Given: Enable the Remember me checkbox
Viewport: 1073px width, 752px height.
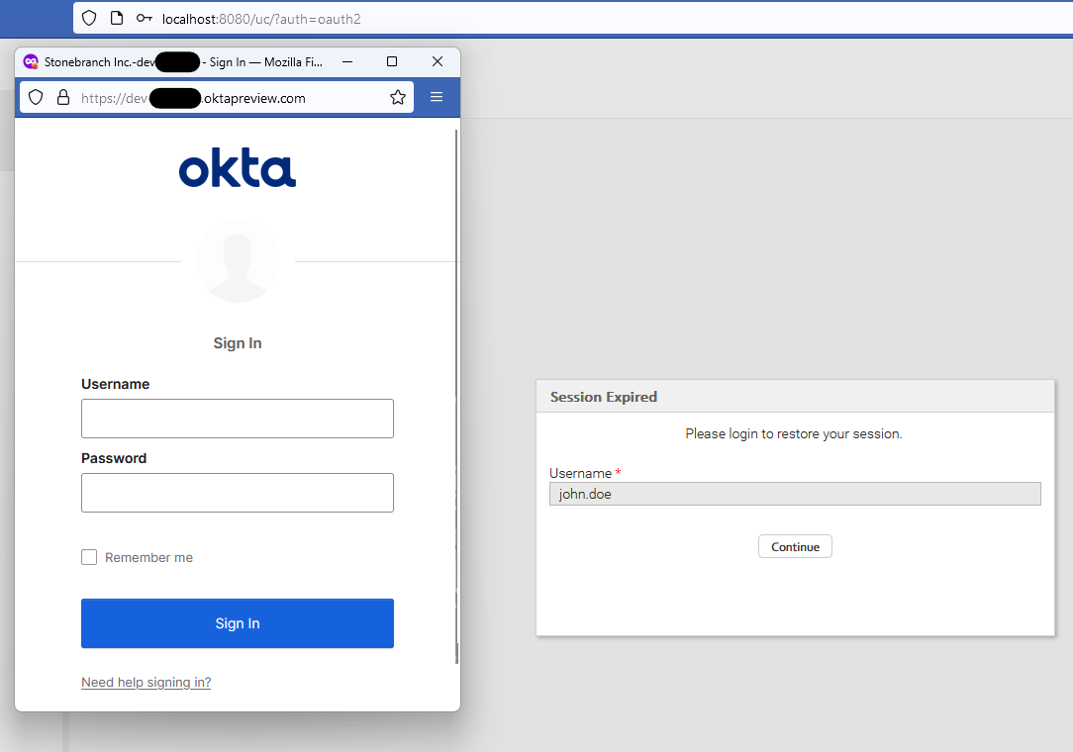Looking at the screenshot, I should tap(89, 557).
